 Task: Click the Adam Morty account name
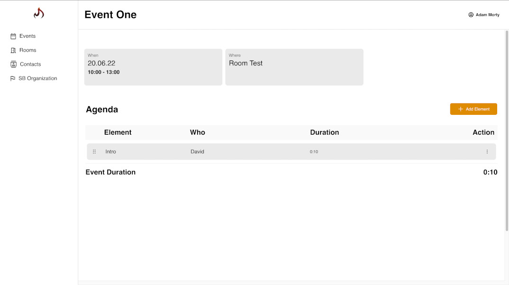[487, 15]
